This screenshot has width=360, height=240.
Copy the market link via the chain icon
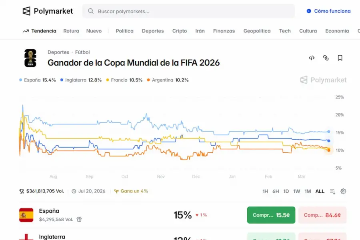[x=326, y=58]
